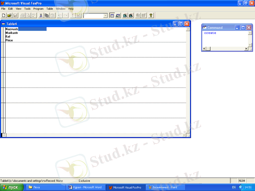Click the Exclusive status bar entry
This screenshot has height=191, width=255.
pos(84,181)
